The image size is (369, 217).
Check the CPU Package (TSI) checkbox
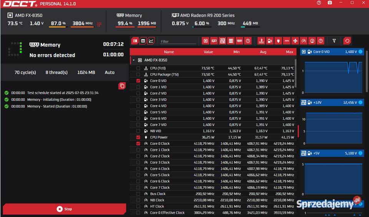click(138, 75)
